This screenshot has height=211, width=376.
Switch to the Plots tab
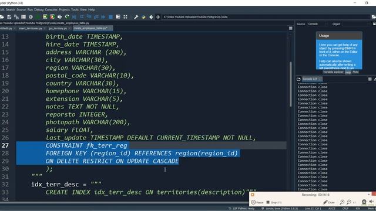click(x=355, y=72)
